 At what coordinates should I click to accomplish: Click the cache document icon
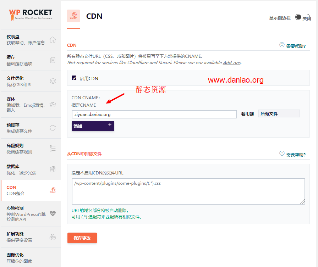point(53,60)
